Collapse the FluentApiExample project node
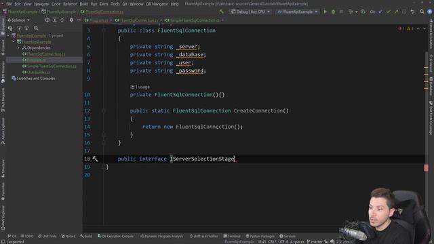434x244 pixels. (14, 42)
